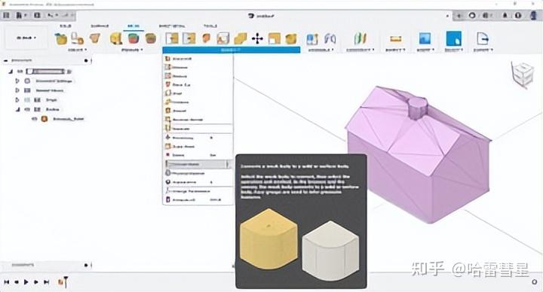Expand the Origin tree node
Viewport: 543px width, 292px height.
tap(17, 100)
